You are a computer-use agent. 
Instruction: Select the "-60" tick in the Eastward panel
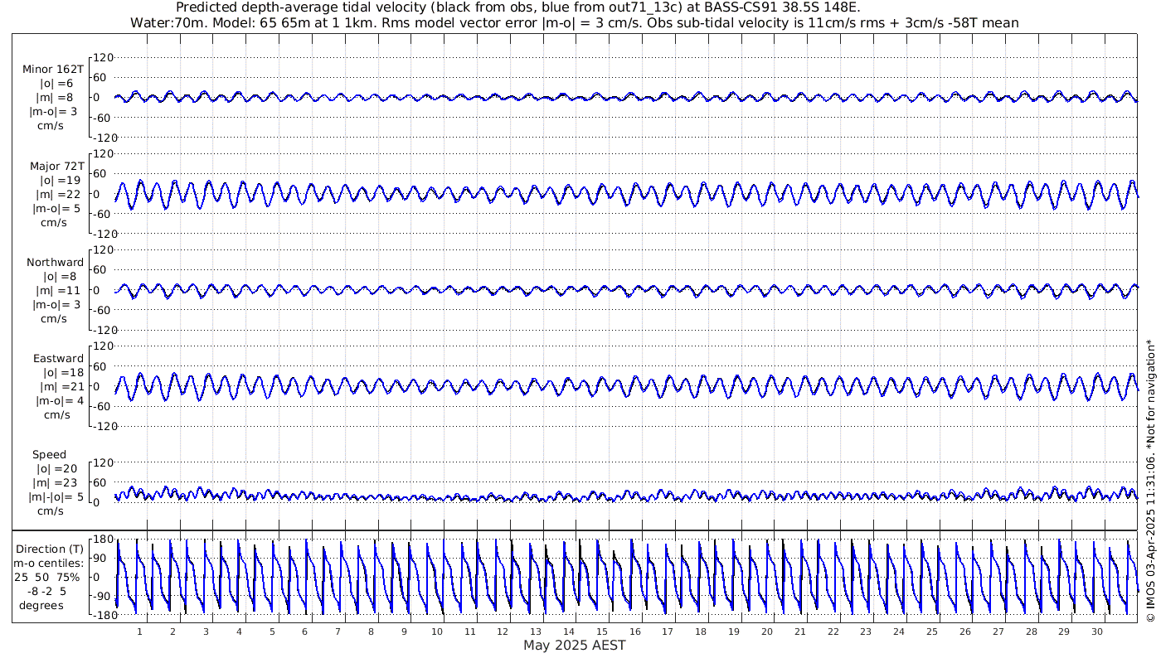click(104, 406)
